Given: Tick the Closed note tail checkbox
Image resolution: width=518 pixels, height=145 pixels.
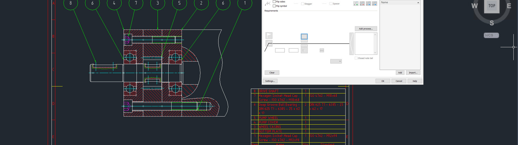Looking at the screenshot, I should point(356,58).
